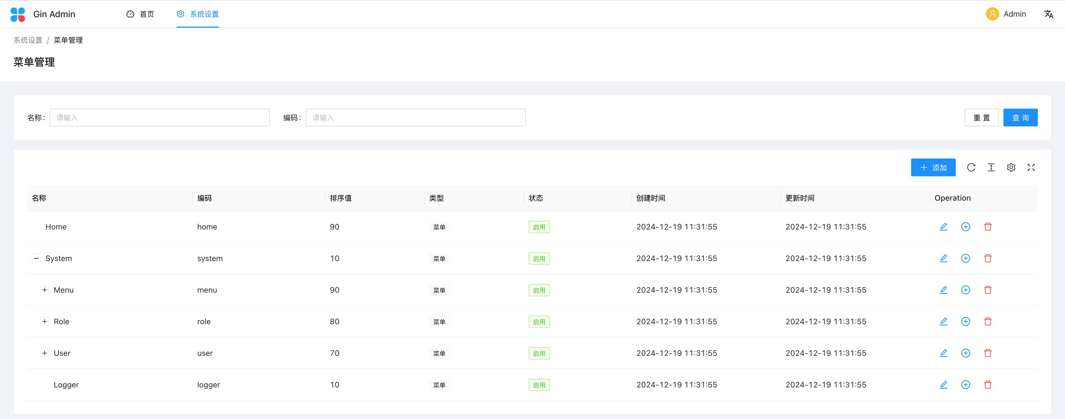Click the delete icon in the User row
Image resolution: width=1065 pixels, height=419 pixels.
988,353
